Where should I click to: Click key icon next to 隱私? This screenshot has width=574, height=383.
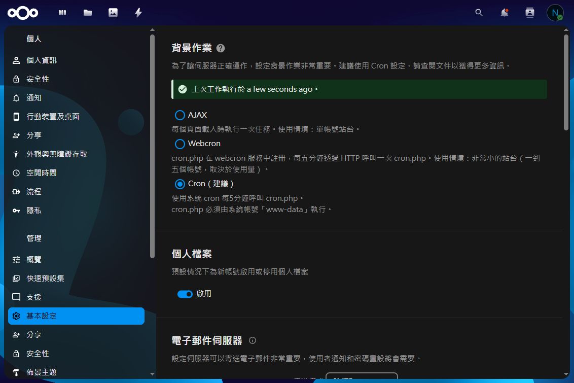coord(16,211)
